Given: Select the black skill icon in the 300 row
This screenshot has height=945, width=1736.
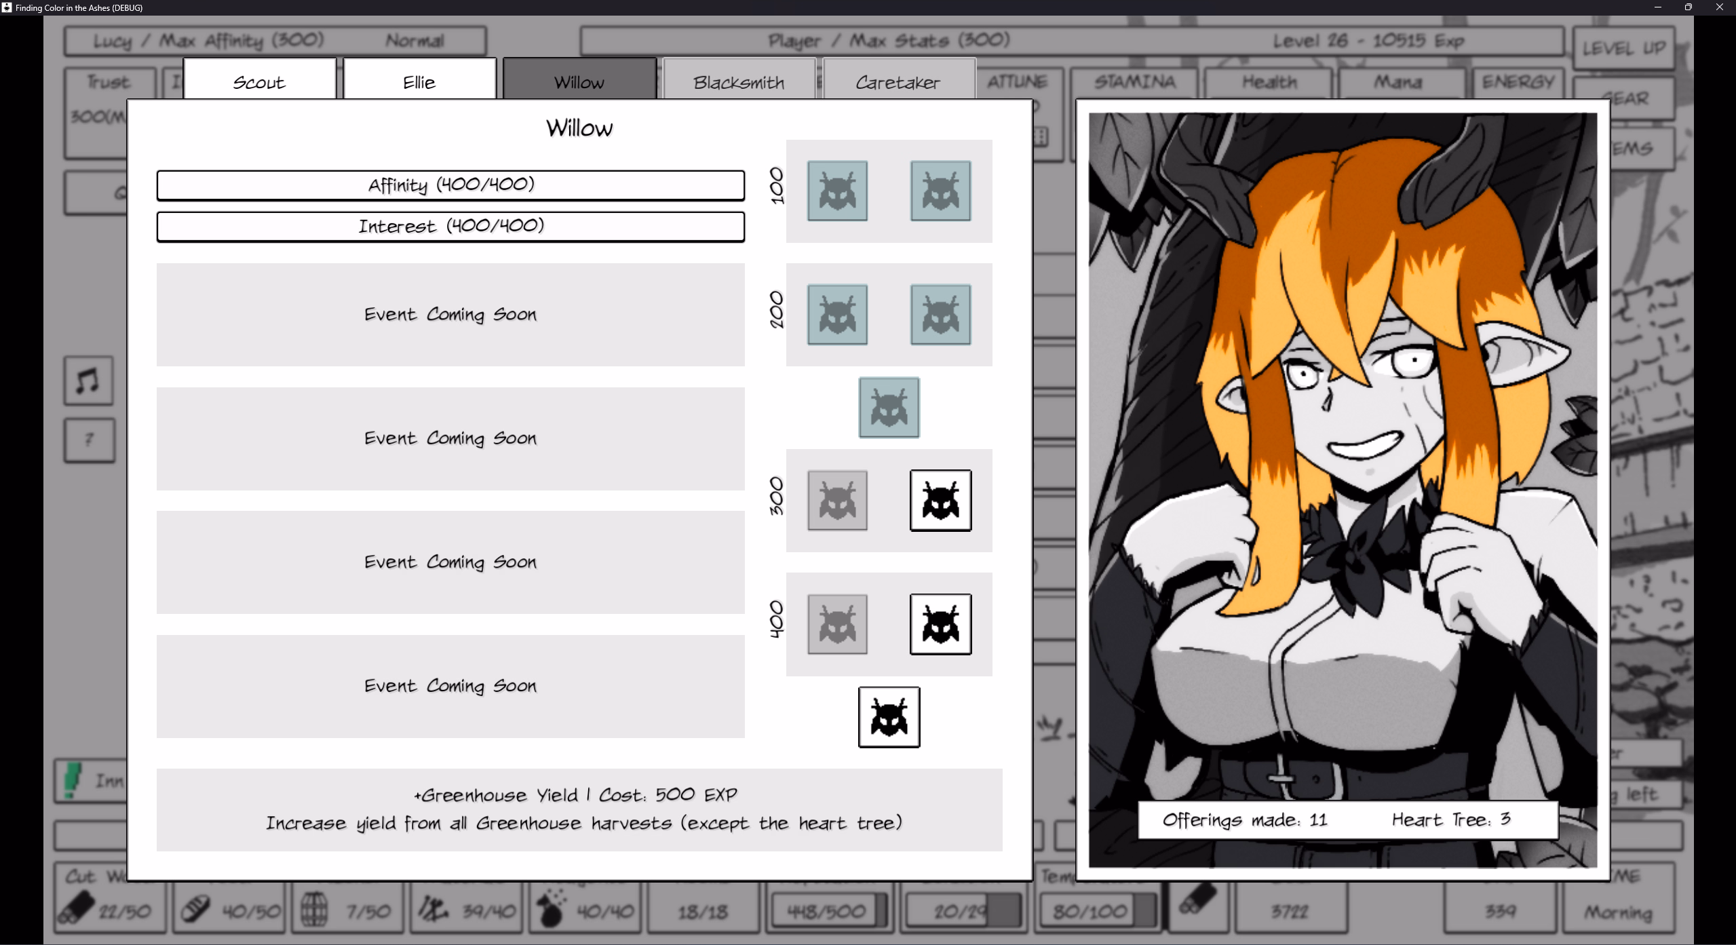Looking at the screenshot, I should coord(940,501).
